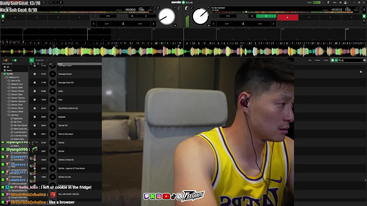Decrease loop size on right deck

(x=214, y=24)
